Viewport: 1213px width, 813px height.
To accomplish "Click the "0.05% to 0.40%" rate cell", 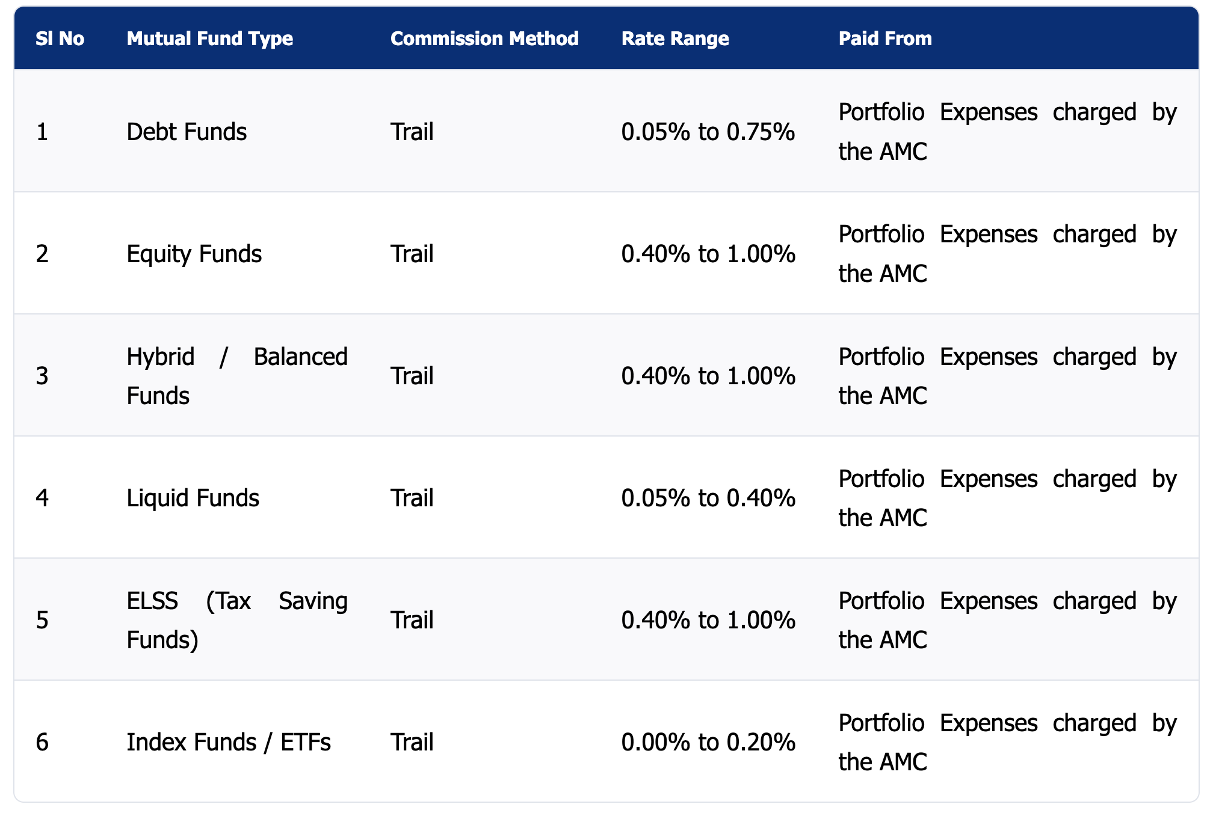I will tap(708, 498).
